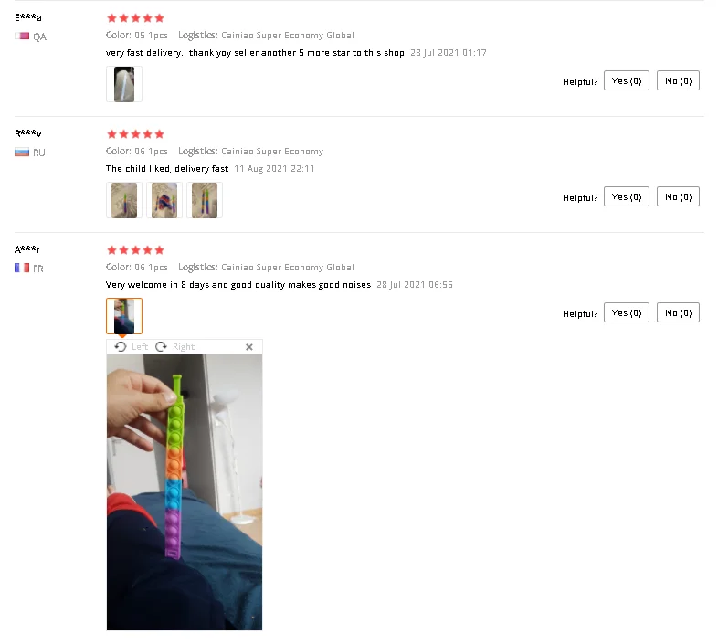Click the Qatar flag icon

click(x=22, y=36)
